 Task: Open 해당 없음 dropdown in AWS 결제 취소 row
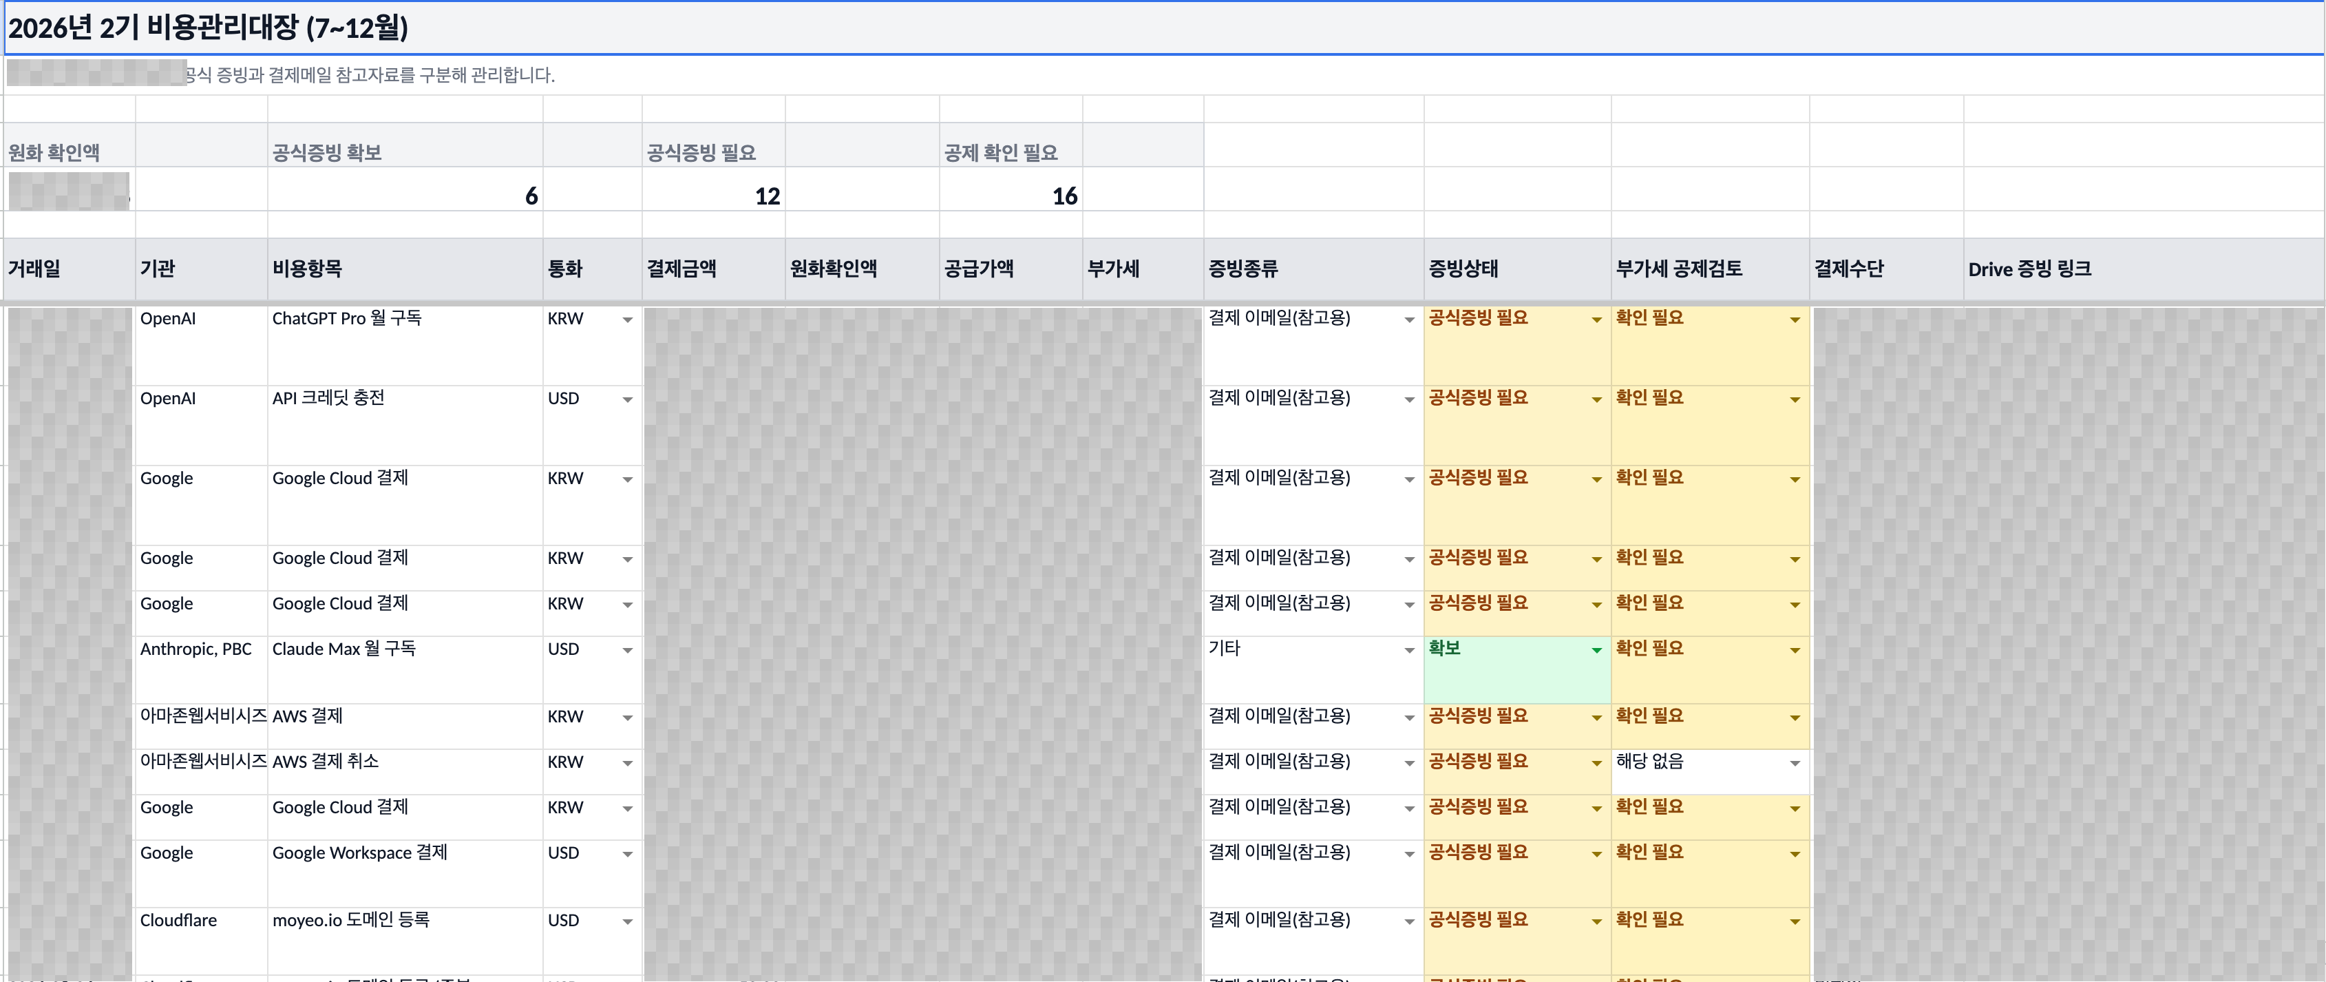[x=1794, y=764]
